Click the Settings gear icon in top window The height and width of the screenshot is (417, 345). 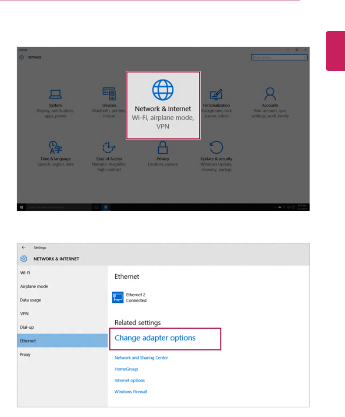click(21, 57)
